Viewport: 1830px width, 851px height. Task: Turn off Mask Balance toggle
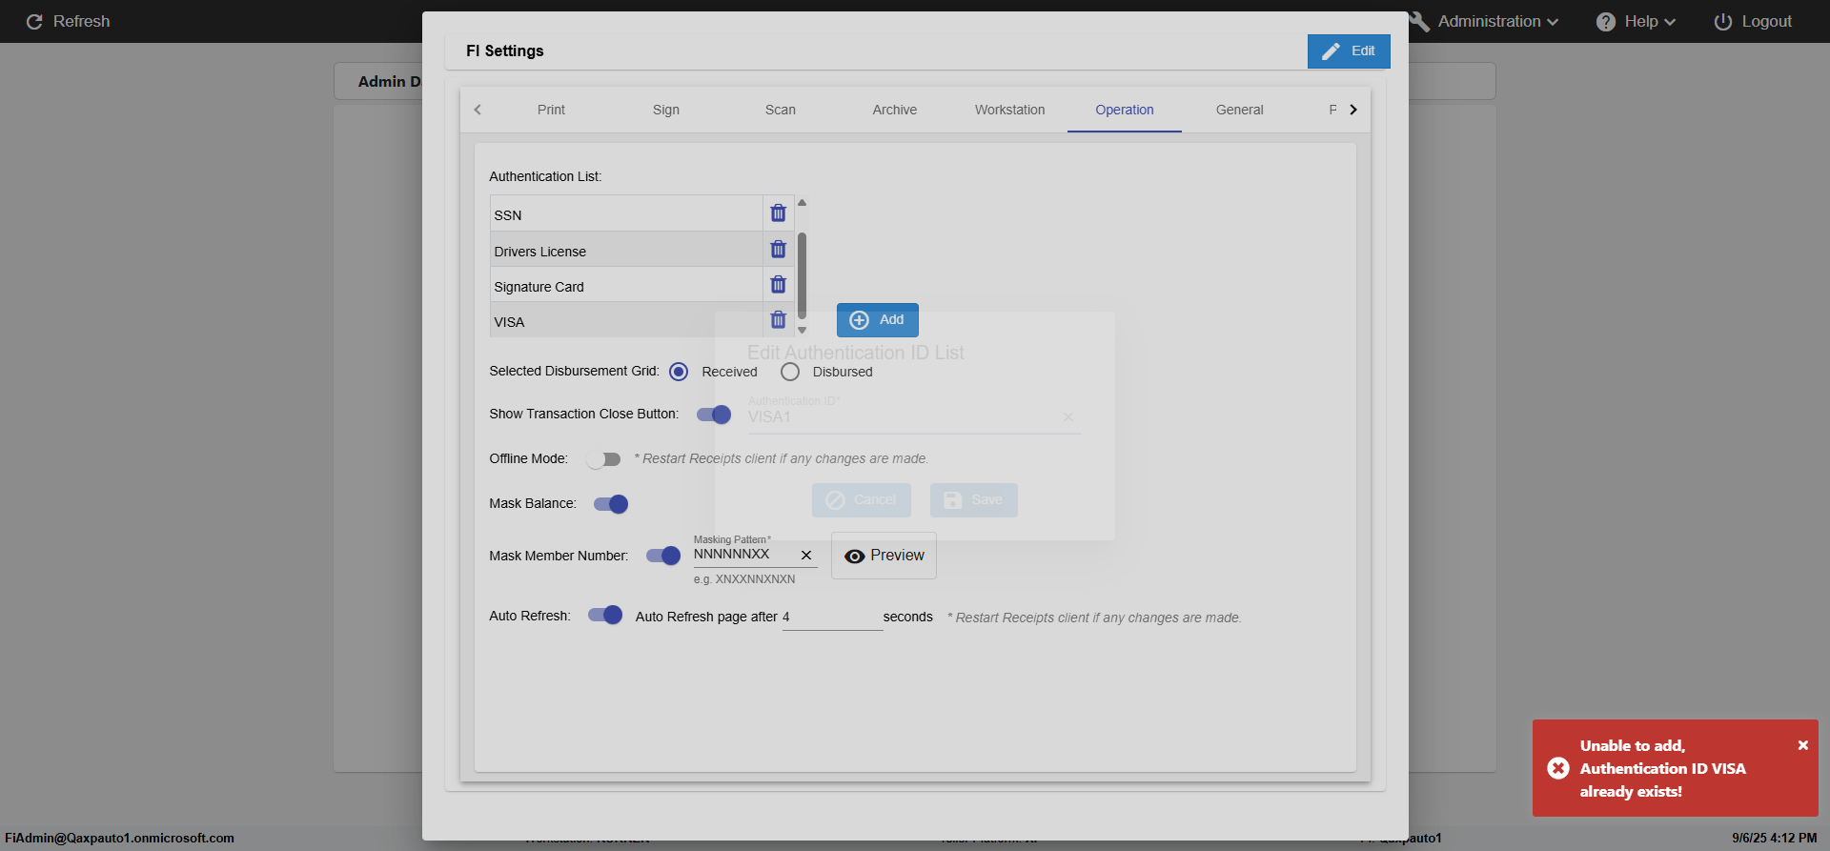[x=611, y=504]
